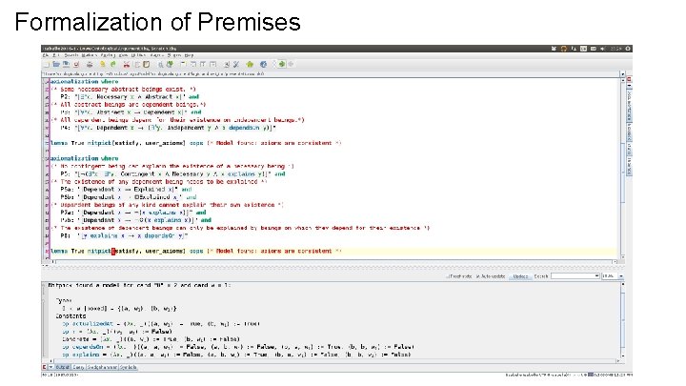This screenshot has width=686, height=386.
Task: Switch to the Query dockable tab
Action: [78, 367]
